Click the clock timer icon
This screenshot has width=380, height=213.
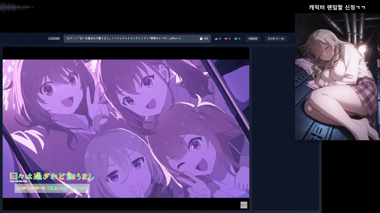(201, 39)
